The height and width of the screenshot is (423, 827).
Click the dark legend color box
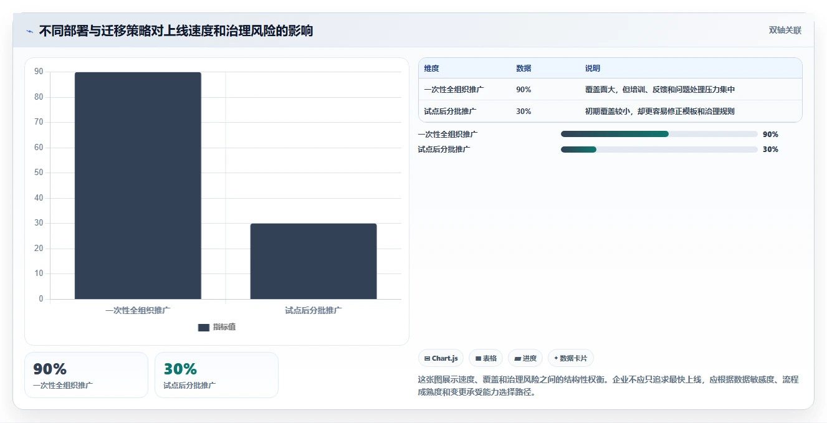pos(203,327)
